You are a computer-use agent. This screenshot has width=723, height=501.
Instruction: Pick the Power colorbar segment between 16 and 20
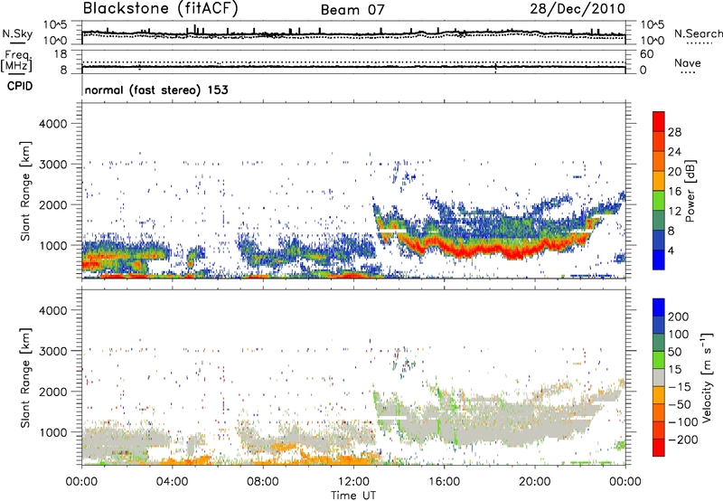tap(659, 180)
